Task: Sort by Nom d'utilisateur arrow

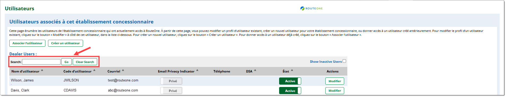Action: (x=42, y=70)
